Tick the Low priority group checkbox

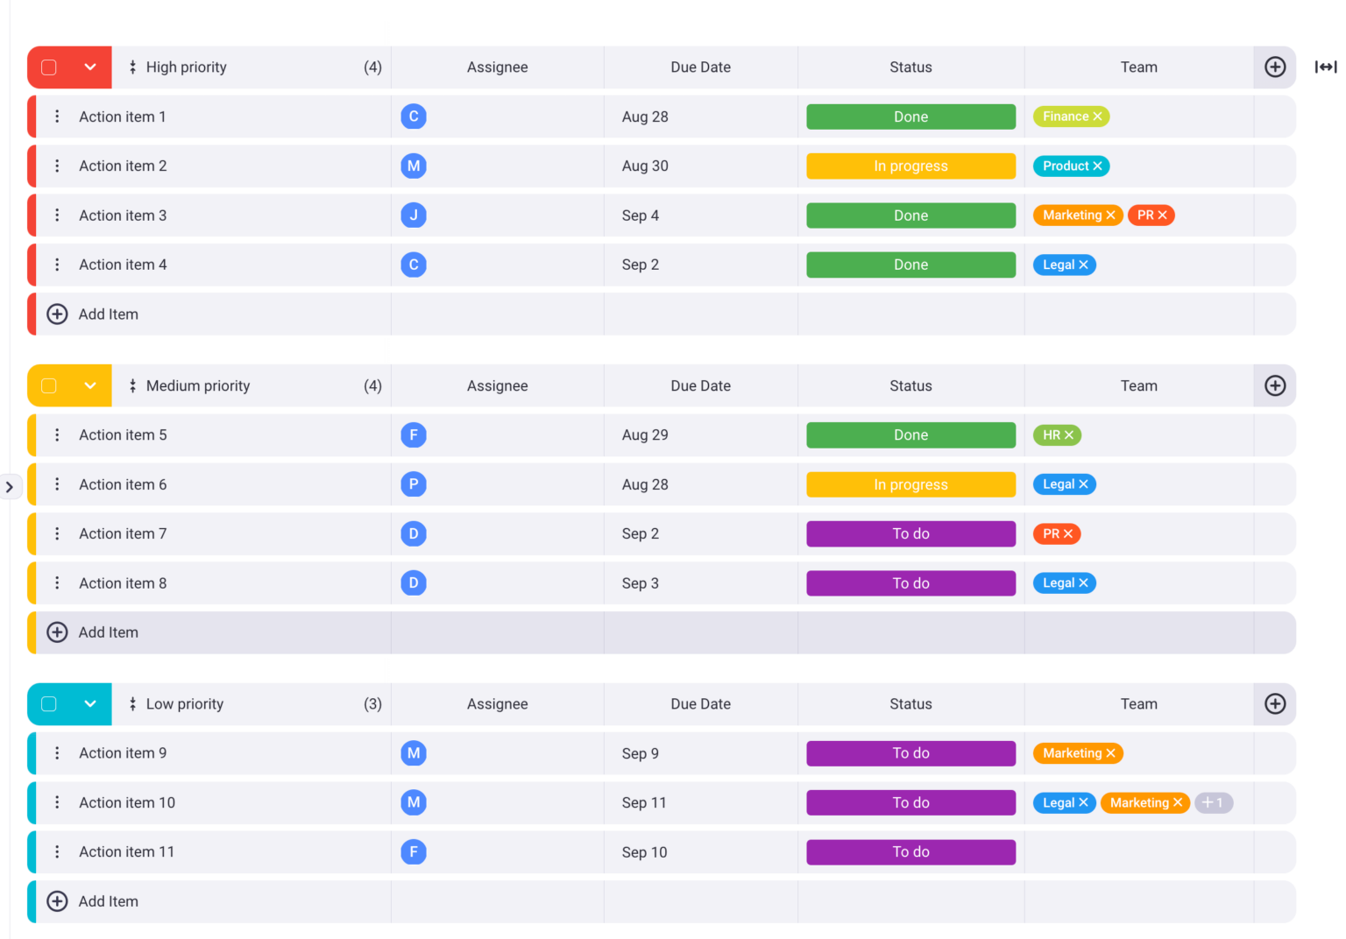click(49, 704)
